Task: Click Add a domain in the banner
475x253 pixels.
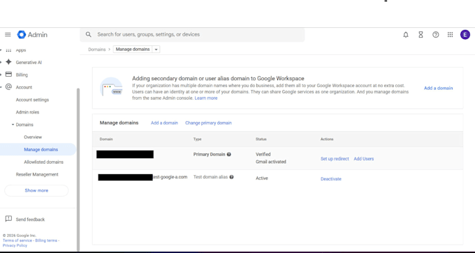Action: click(x=439, y=88)
